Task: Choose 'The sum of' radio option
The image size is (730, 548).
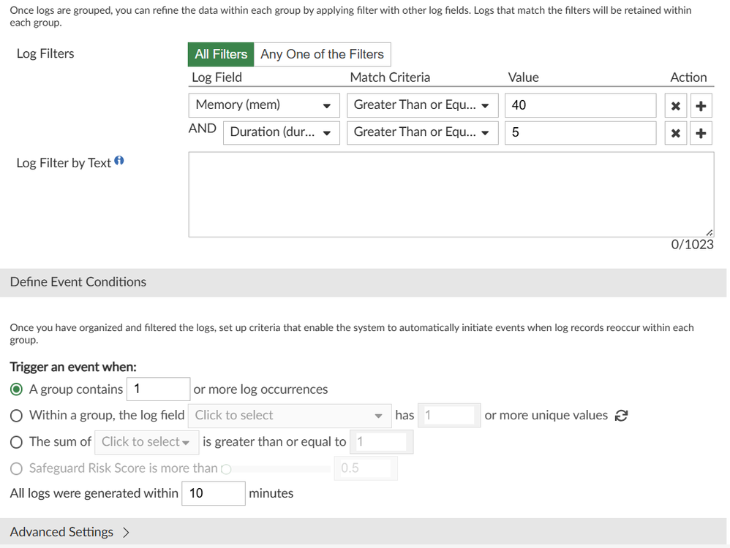Action: pos(17,442)
